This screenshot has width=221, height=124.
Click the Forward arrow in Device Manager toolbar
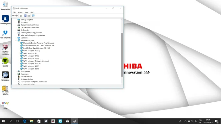(17, 15)
